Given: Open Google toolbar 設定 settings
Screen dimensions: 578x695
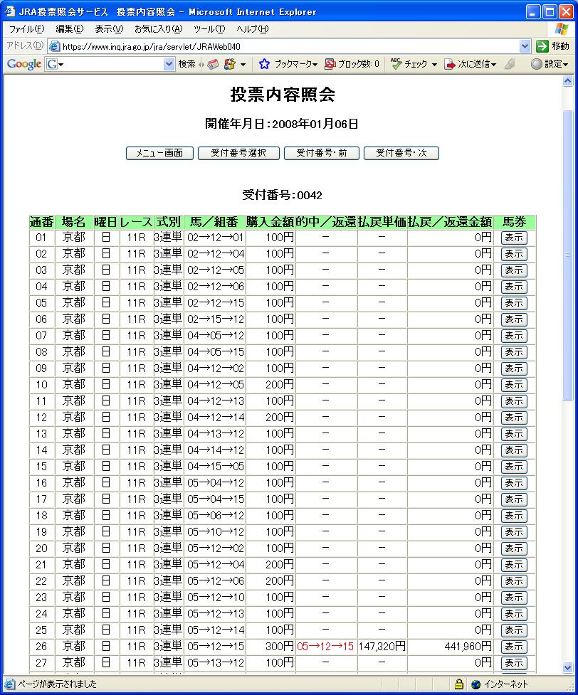Looking at the screenshot, I should 550,64.
